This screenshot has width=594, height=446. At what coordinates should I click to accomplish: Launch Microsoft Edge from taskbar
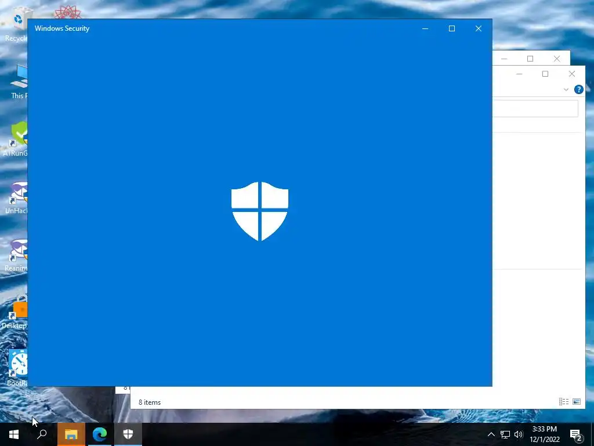100,434
